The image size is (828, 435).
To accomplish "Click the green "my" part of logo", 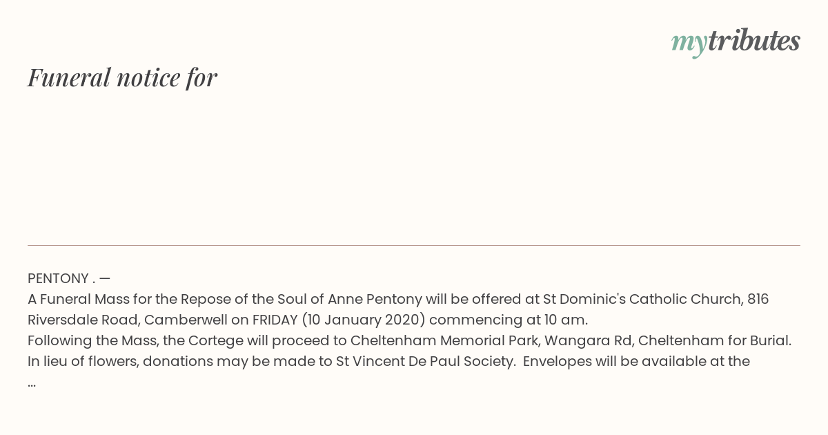I will (689, 44).
